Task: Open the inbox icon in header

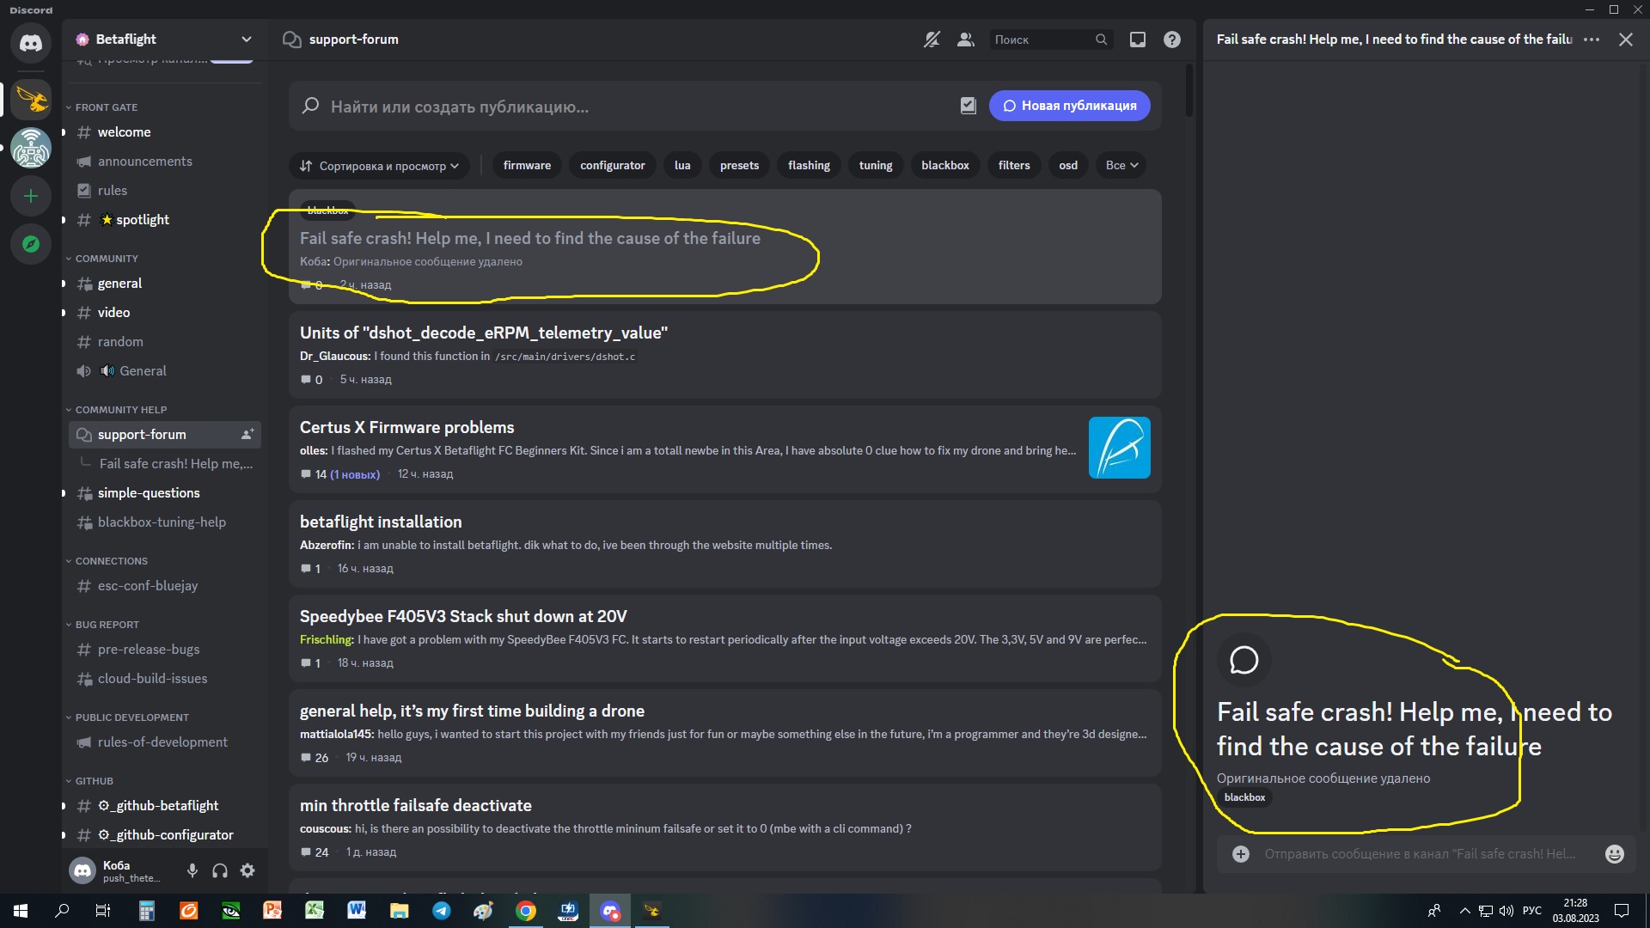Action: point(1137,40)
